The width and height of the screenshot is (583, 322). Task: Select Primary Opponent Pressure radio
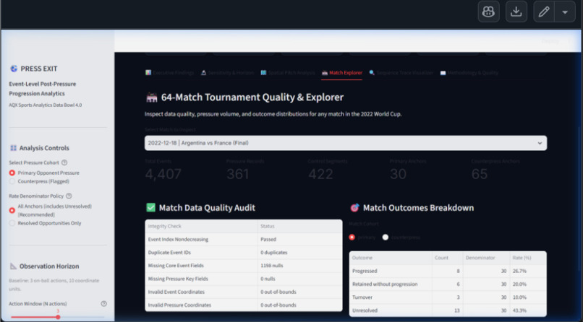click(12, 173)
